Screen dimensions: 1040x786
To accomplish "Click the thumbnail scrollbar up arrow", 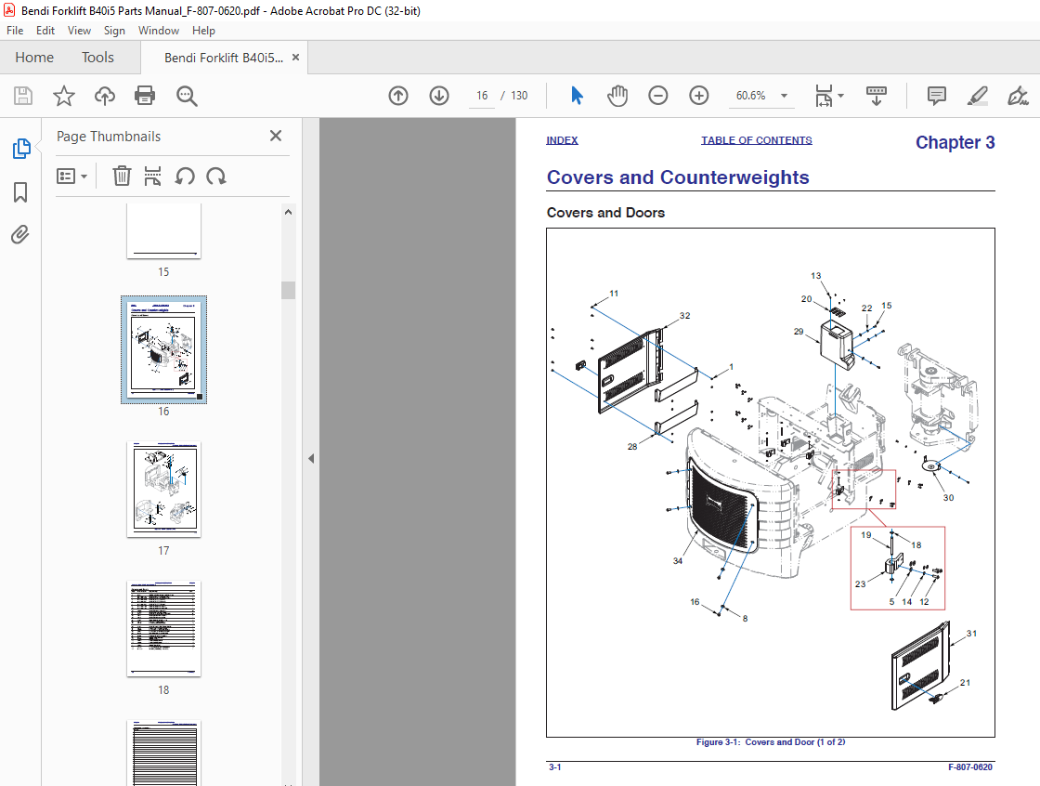I will point(288,212).
